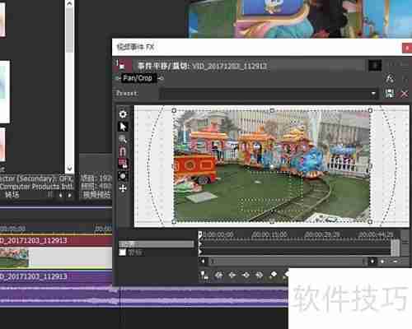
Task: Toggle the Size About Center icon
Action: click(123, 176)
